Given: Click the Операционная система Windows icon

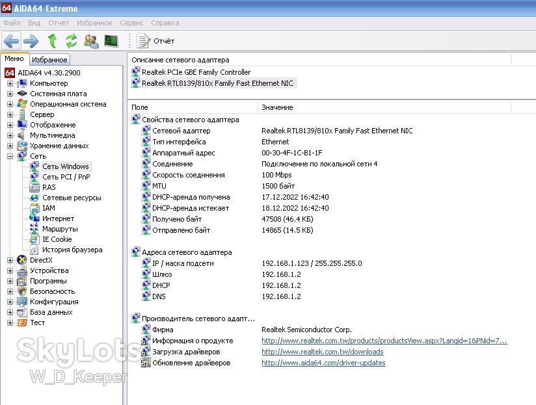Looking at the screenshot, I should tap(22, 104).
